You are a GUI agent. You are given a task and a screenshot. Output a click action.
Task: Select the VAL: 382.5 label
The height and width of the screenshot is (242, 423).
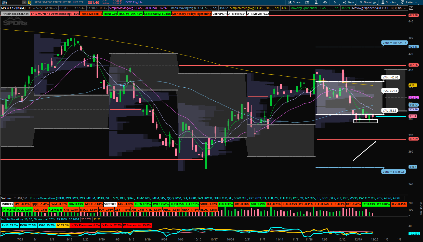389,111
